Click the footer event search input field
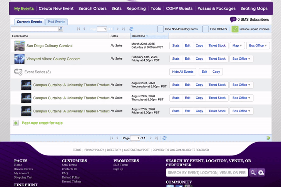 point(207,173)
